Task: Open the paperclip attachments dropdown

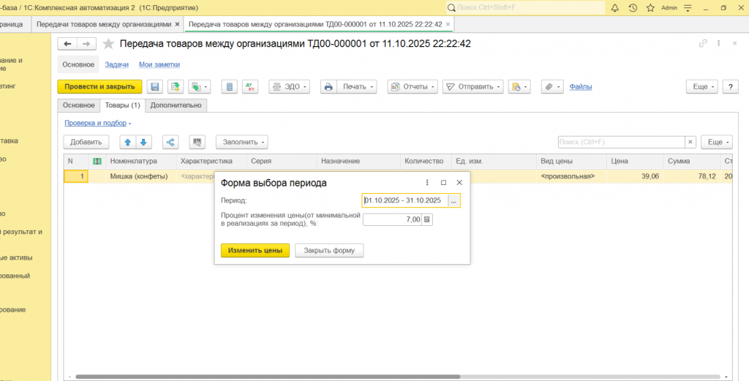Action: pos(553,87)
